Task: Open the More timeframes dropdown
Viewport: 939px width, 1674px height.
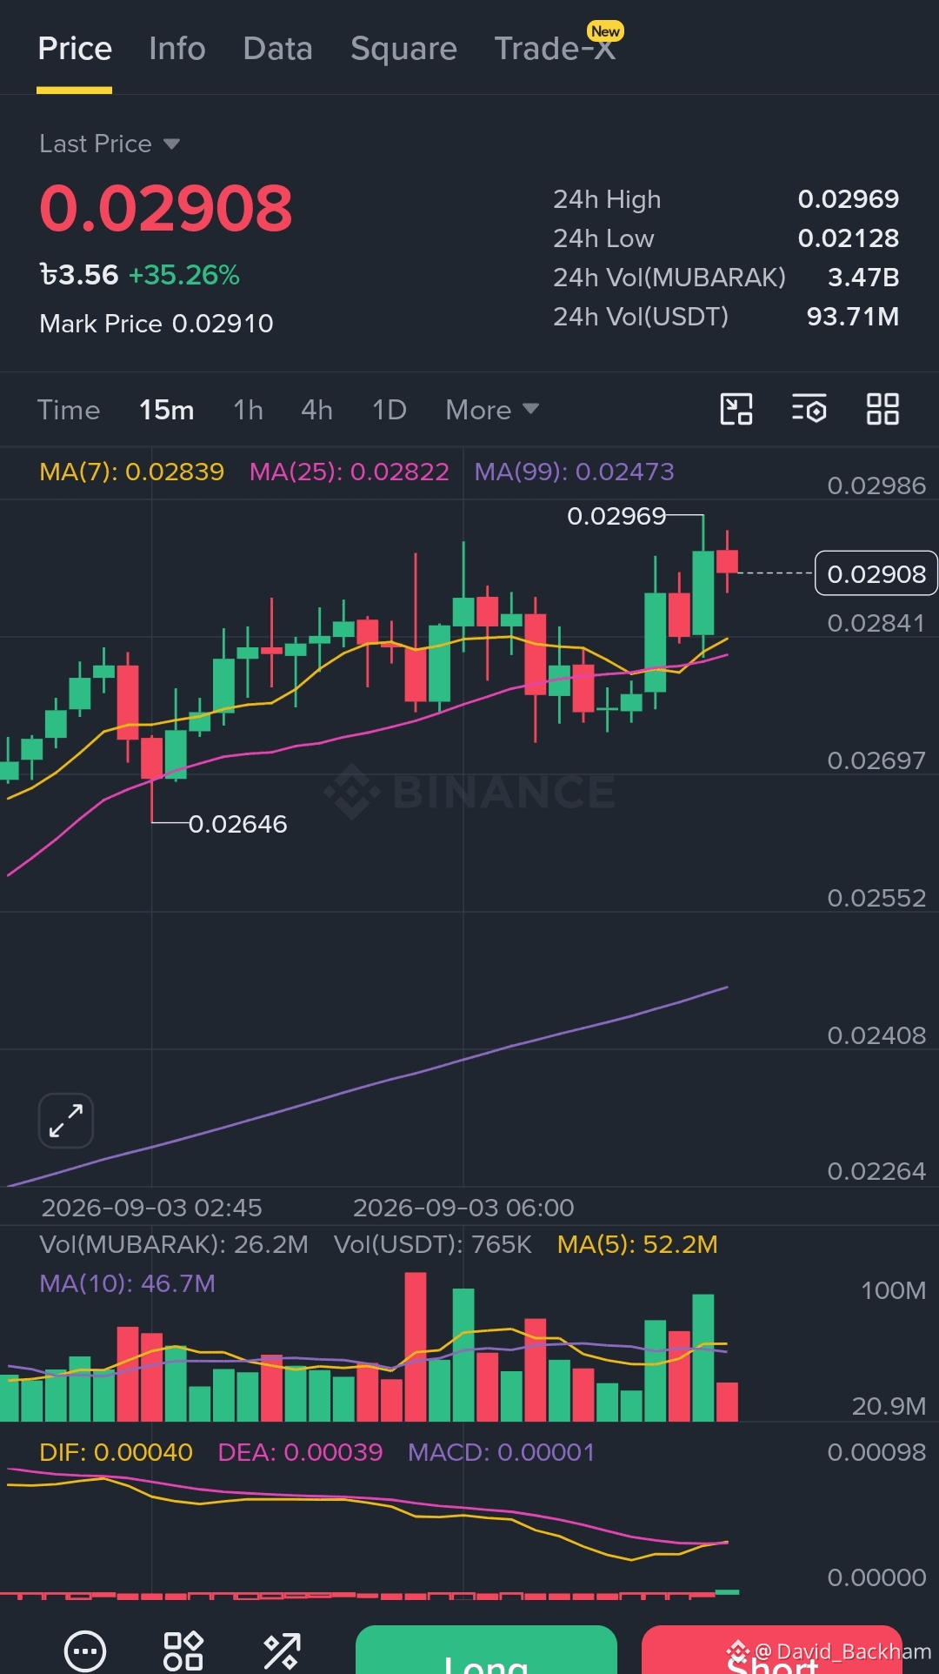Action: (492, 410)
